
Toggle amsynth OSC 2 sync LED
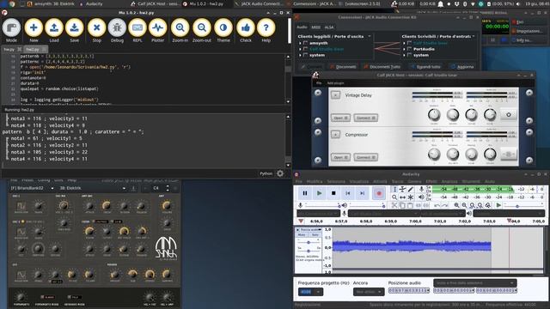click(x=23, y=221)
